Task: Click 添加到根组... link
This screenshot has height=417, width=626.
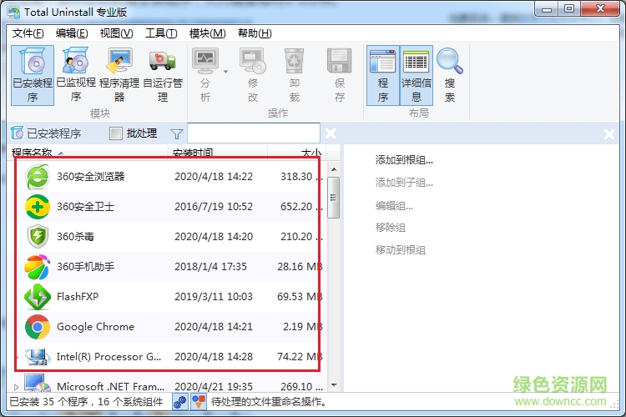Action: [404, 160]
